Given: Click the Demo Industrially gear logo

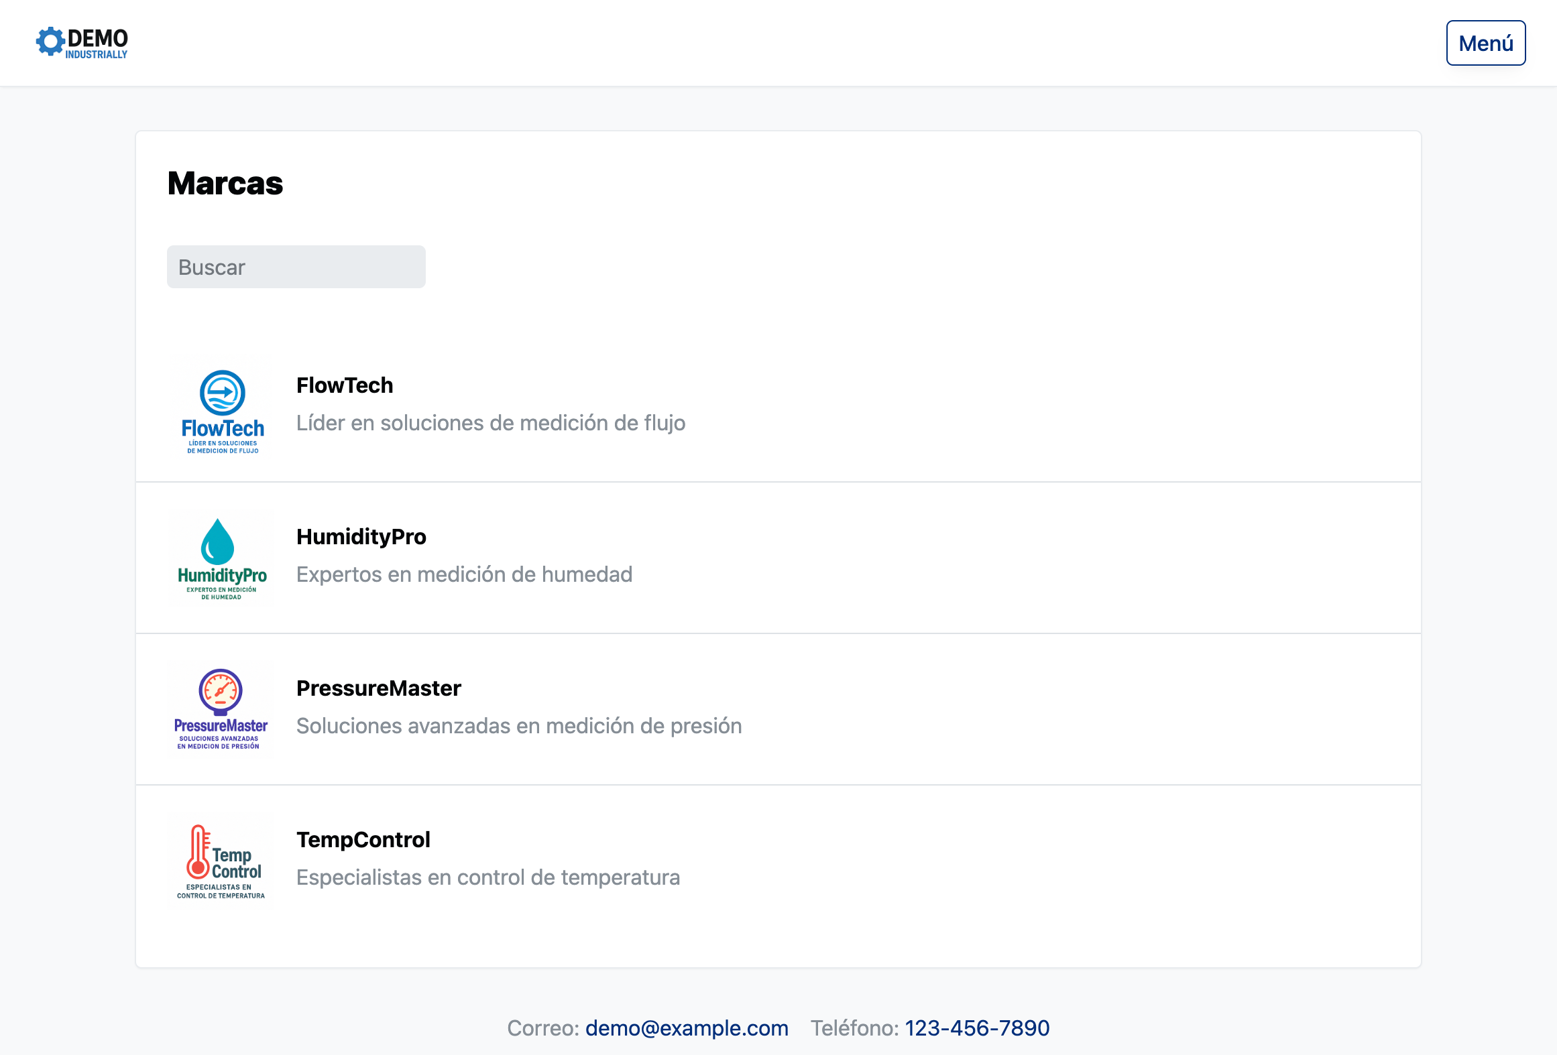Looking at the screenshot, I should point(50,42).
